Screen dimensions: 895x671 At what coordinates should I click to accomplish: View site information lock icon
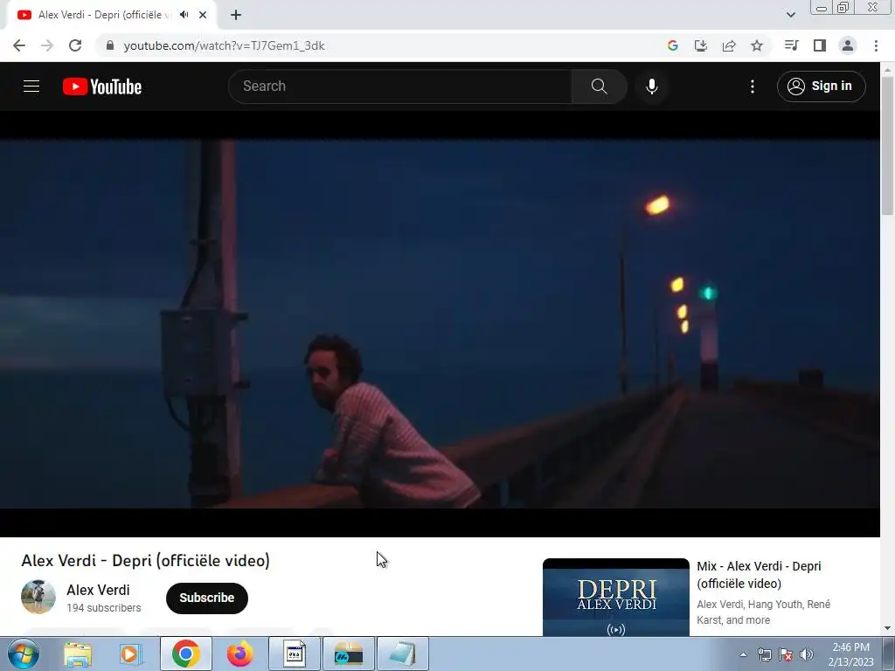pos(110,45)
